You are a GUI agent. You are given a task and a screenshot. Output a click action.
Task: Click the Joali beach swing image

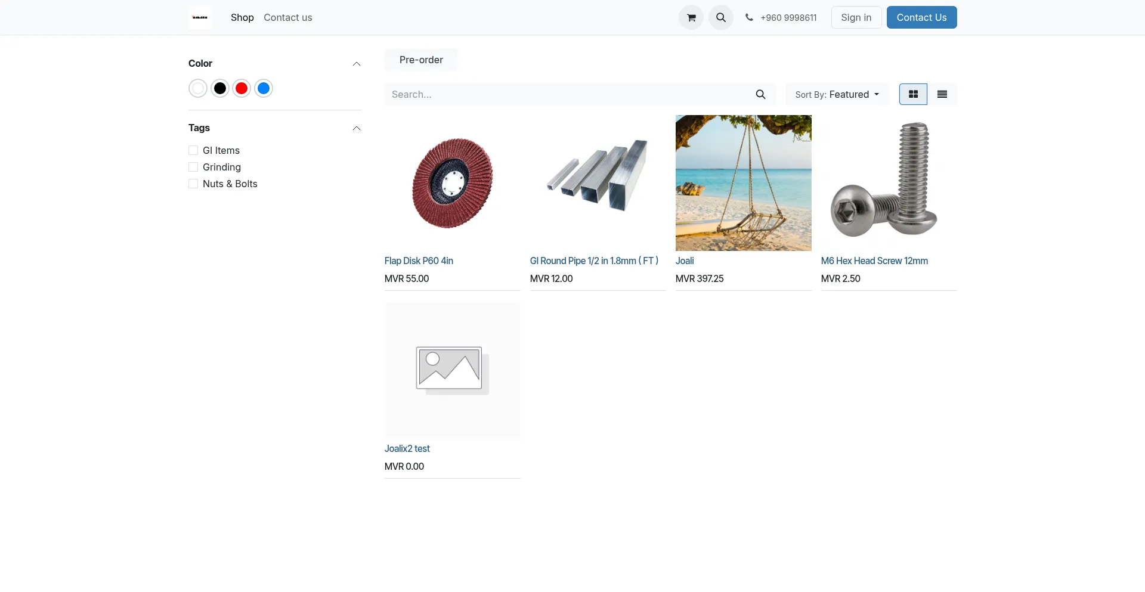pyautogui.click(x=744, y=183)
